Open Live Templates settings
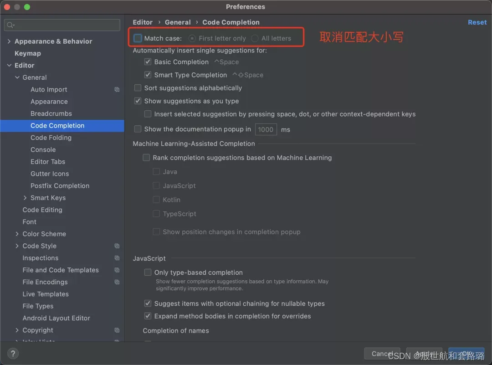The image size is (492, 365). tap(46, 294)
